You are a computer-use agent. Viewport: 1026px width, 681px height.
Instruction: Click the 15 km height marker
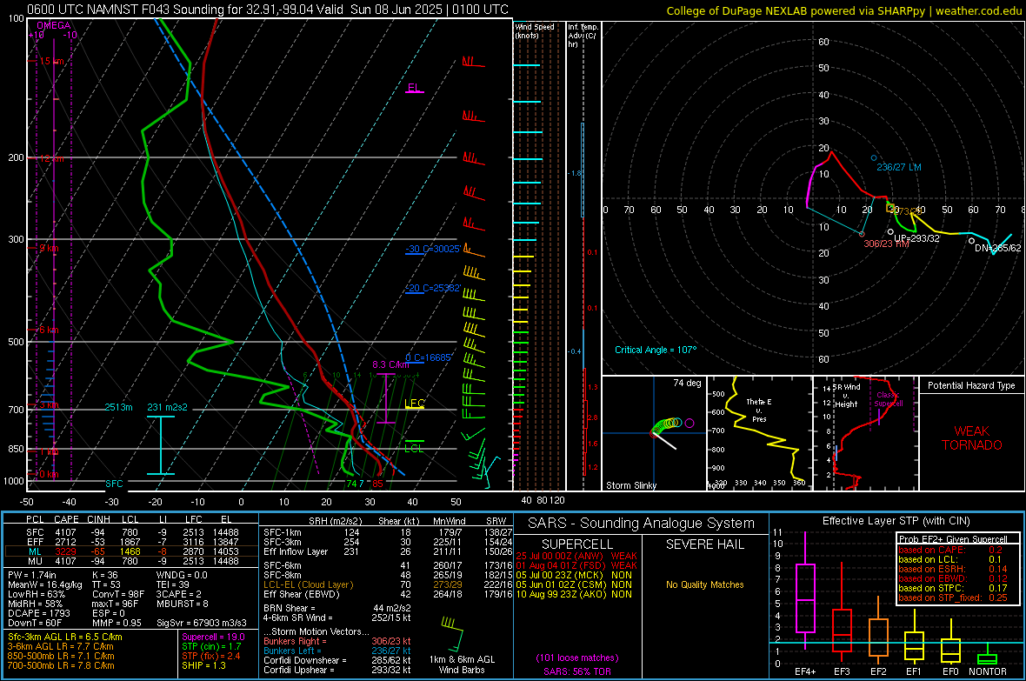(51, 61)
